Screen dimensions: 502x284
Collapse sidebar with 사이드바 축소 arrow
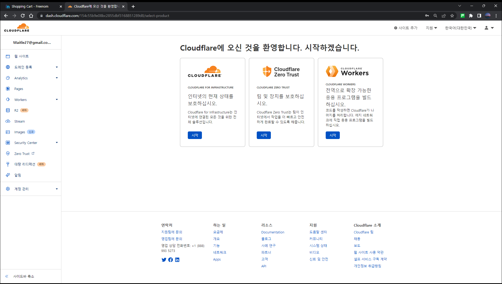click(x=7, y=276)
